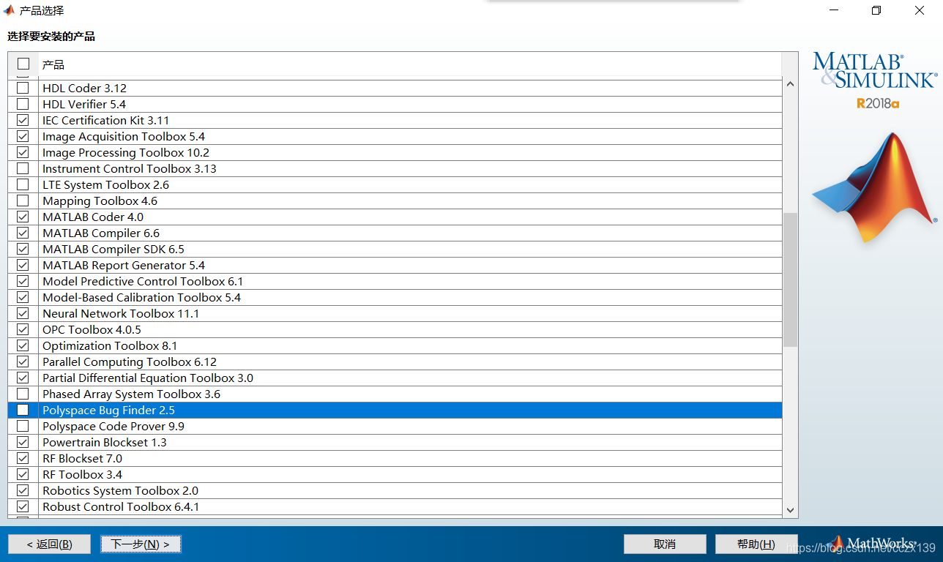Select the Polyspace Bug Finder 2.5 row text

(108, 410)
